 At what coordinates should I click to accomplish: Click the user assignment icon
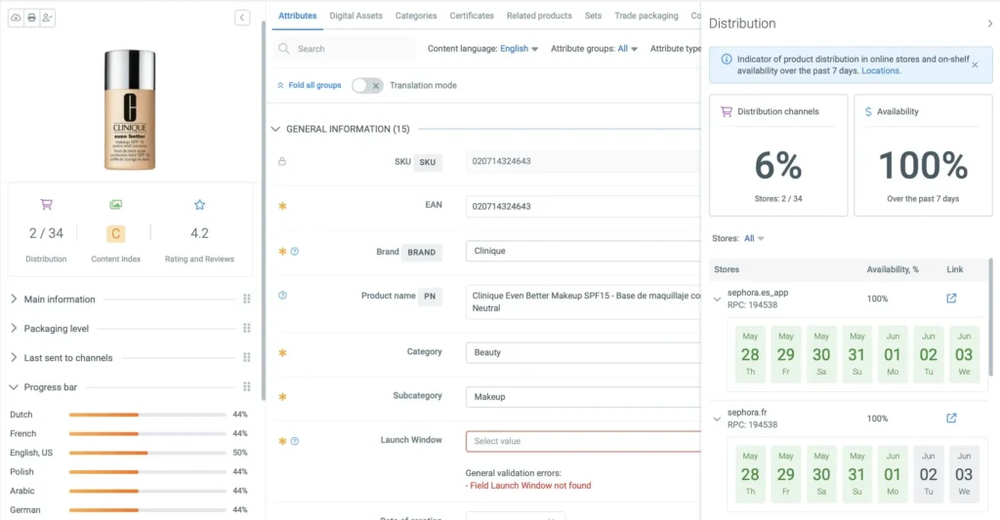tap(47, 18)
